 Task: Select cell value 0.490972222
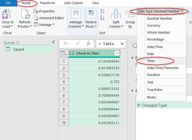click(x=94, y=89)
